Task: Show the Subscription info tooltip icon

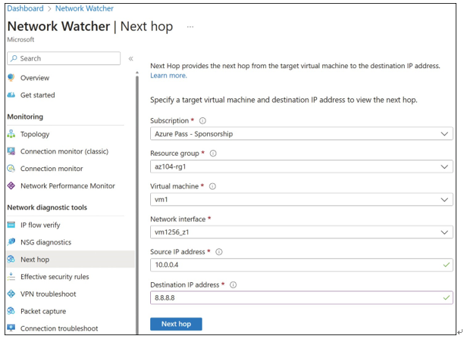Action: coord(202,120)
